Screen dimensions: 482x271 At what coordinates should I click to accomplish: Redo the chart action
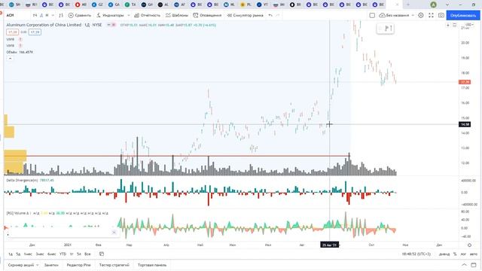(x=278, y=15)
